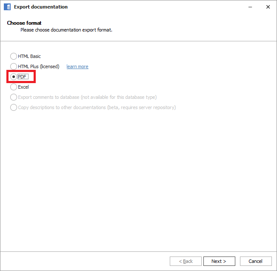Click the app icon in title bar
This screenshot has width=277, height=271.
[7, 7]
